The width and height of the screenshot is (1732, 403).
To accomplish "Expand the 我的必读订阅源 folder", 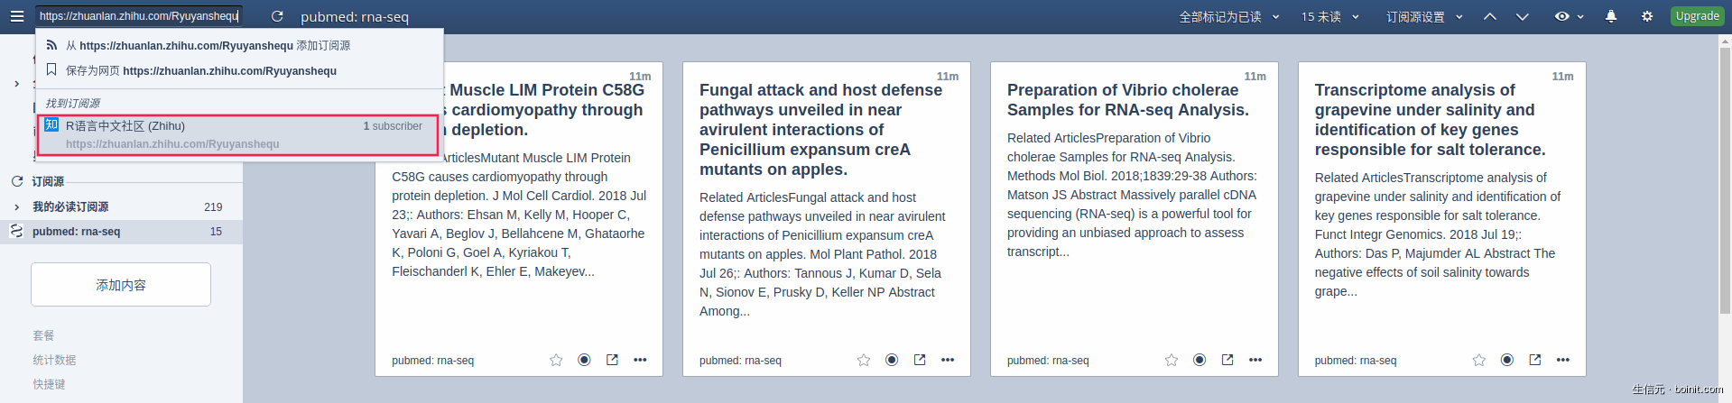I will click(x=16, y=206).
